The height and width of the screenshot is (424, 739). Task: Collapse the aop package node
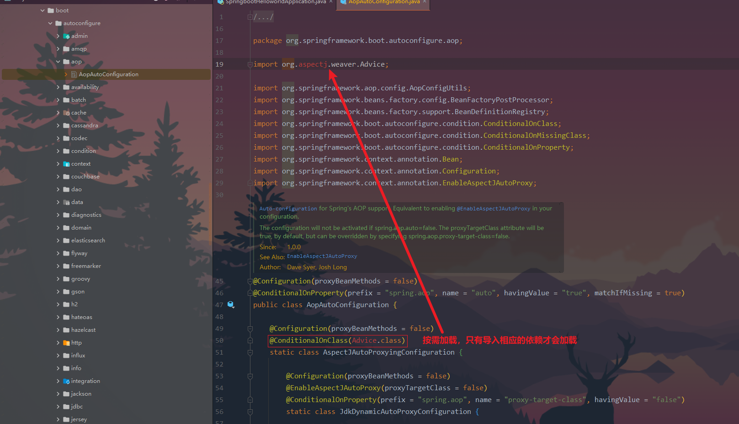[58, 62]
